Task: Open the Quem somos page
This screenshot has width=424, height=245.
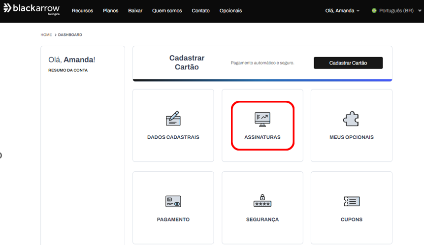Action: tap(166, 11)
